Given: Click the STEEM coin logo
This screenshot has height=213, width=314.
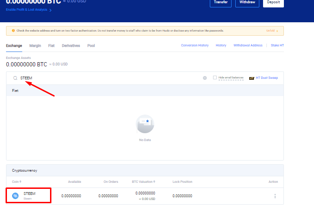Looking at the screenshot, I should pyautogui.click(x=15, y=195).
